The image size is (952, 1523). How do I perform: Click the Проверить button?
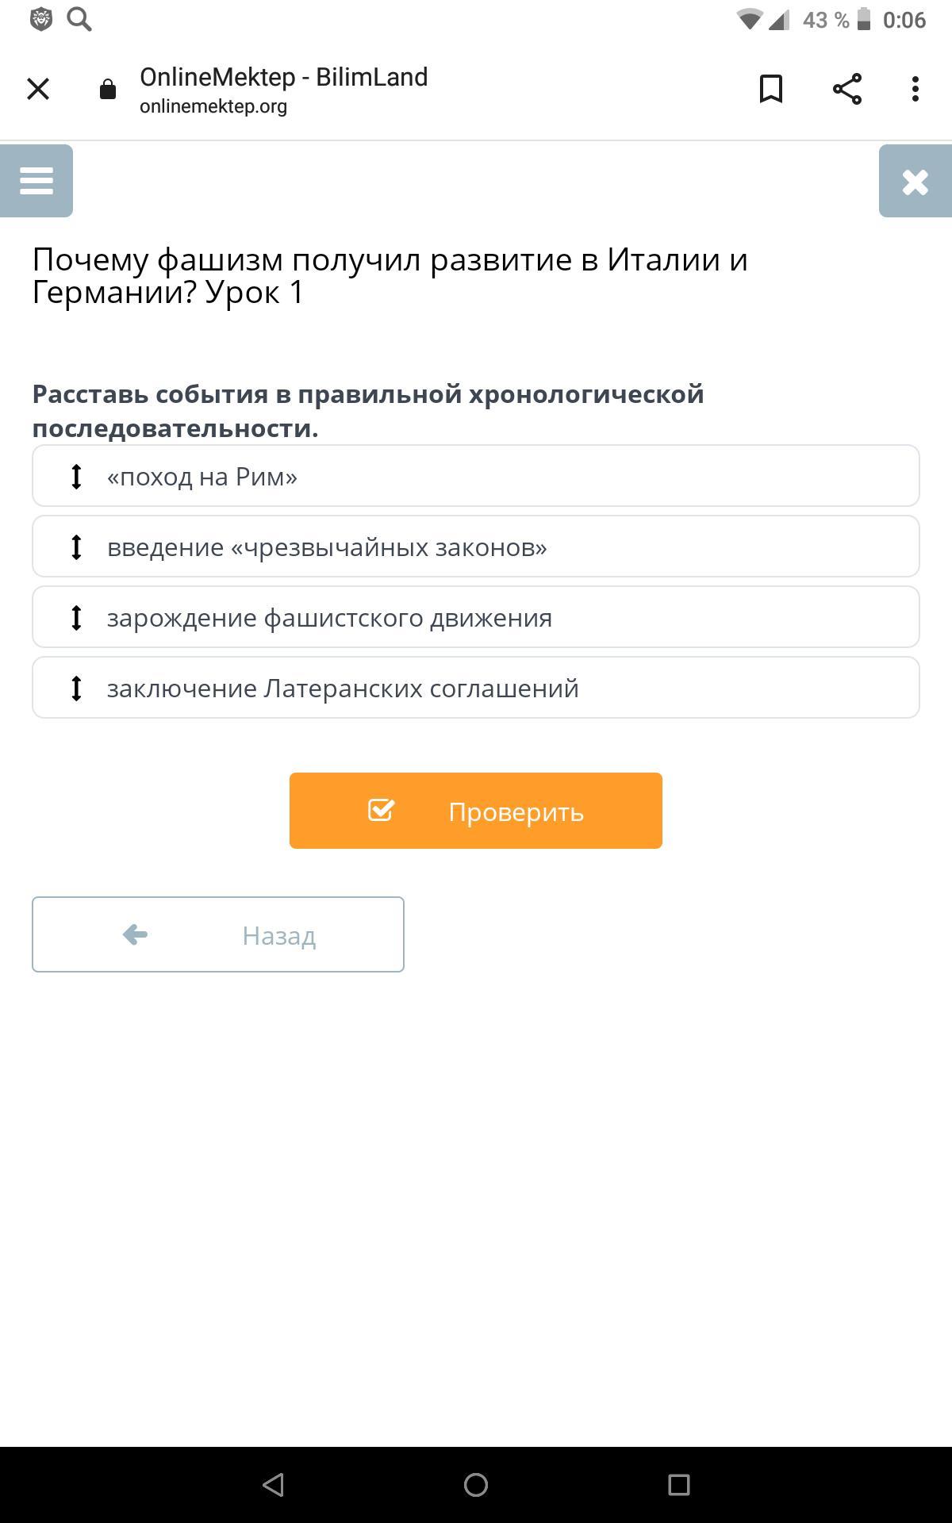(476, 811)
